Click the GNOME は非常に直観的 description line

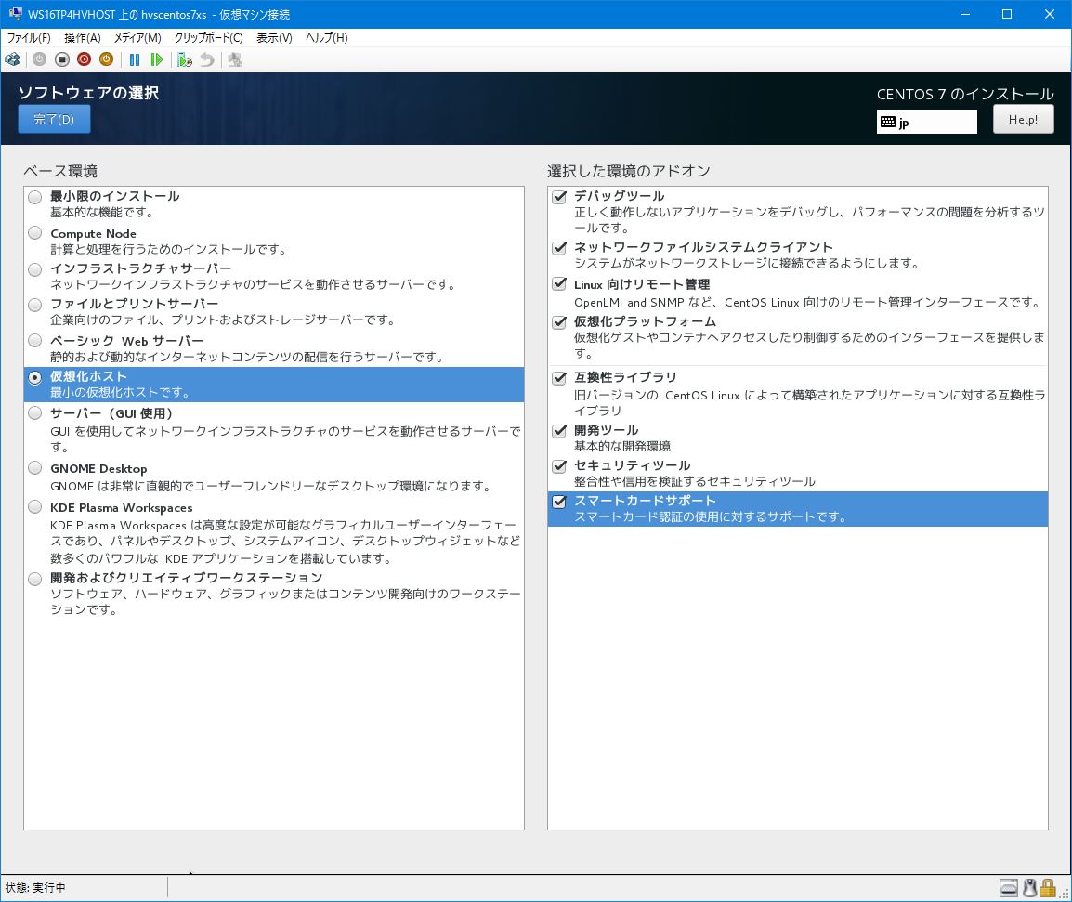(270, 486)
